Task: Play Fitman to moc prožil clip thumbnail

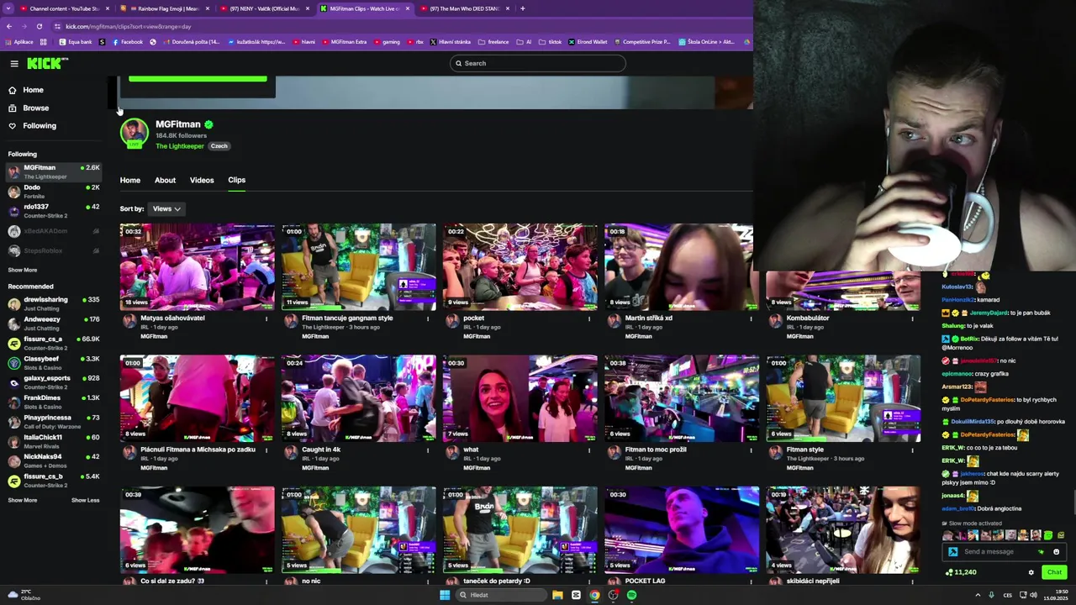Action: 682,398
